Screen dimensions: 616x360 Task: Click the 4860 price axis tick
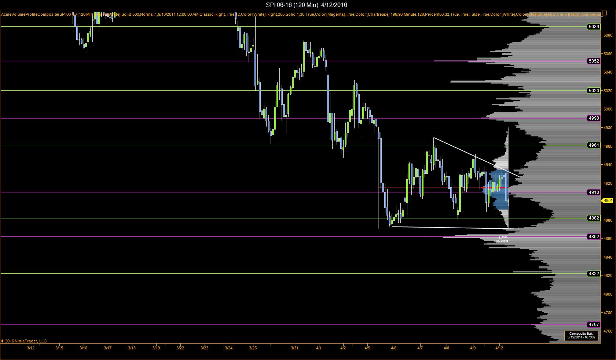[608, 239]
